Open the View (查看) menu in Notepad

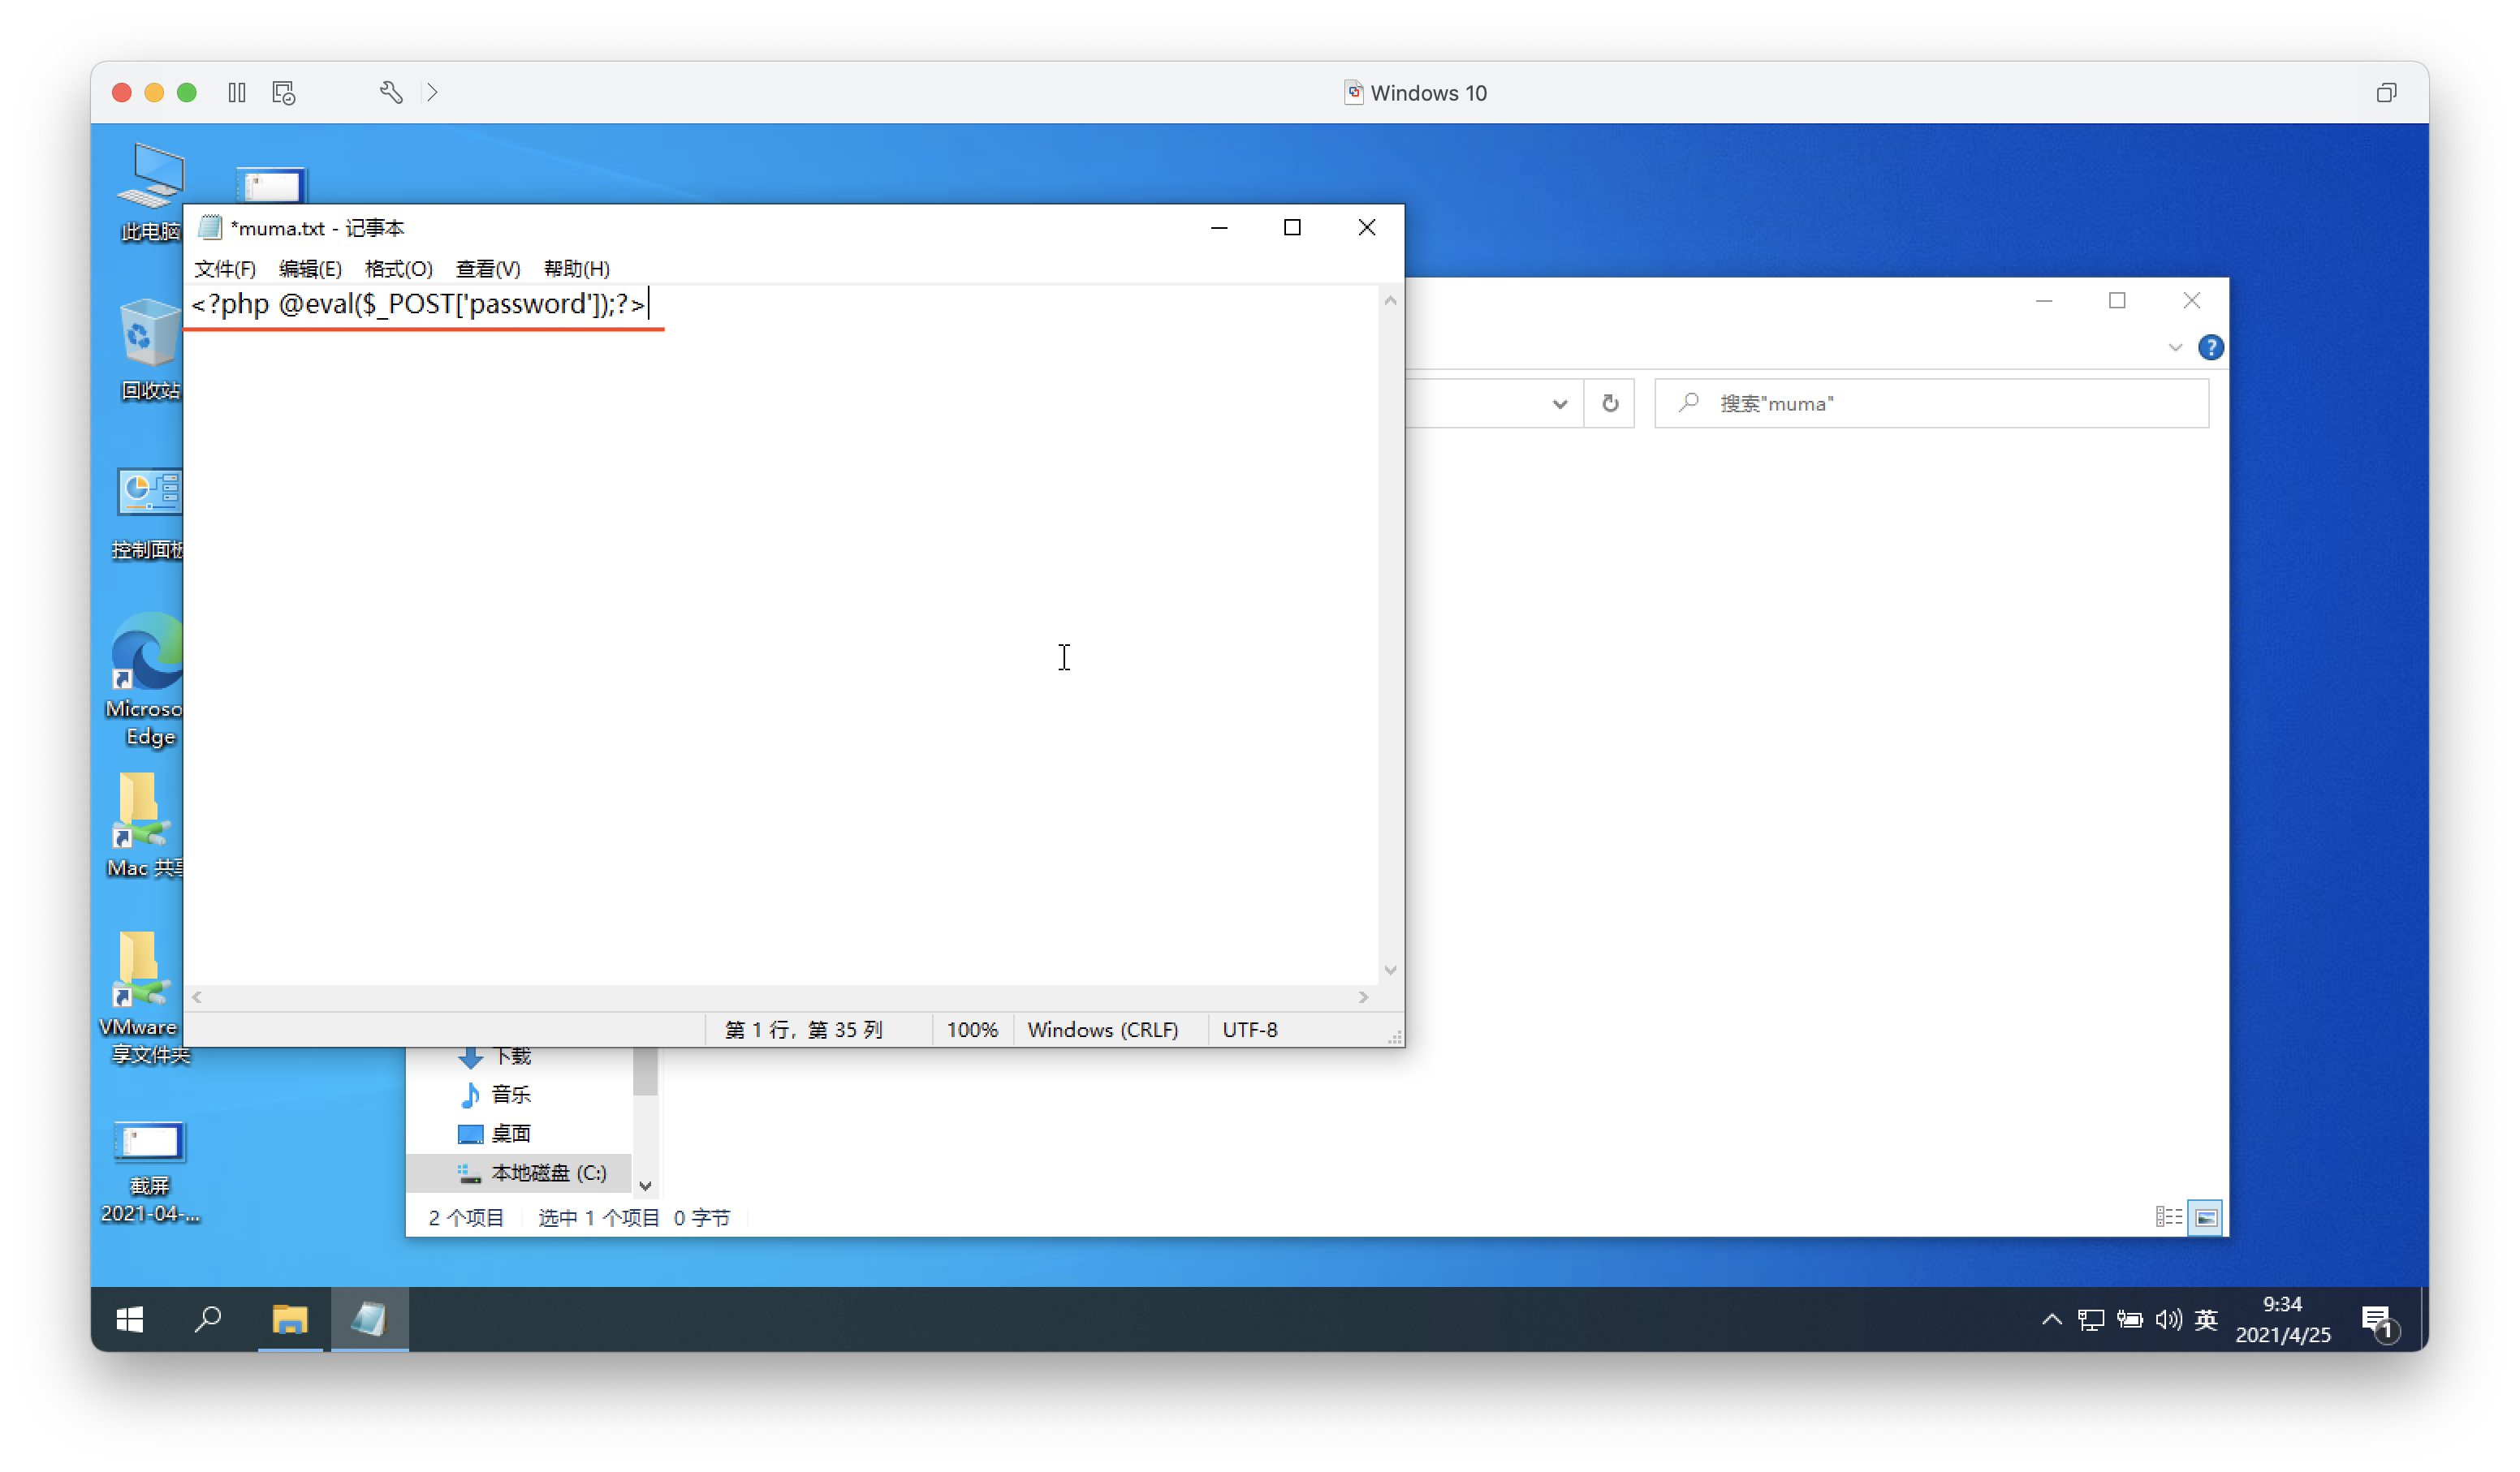488,269
